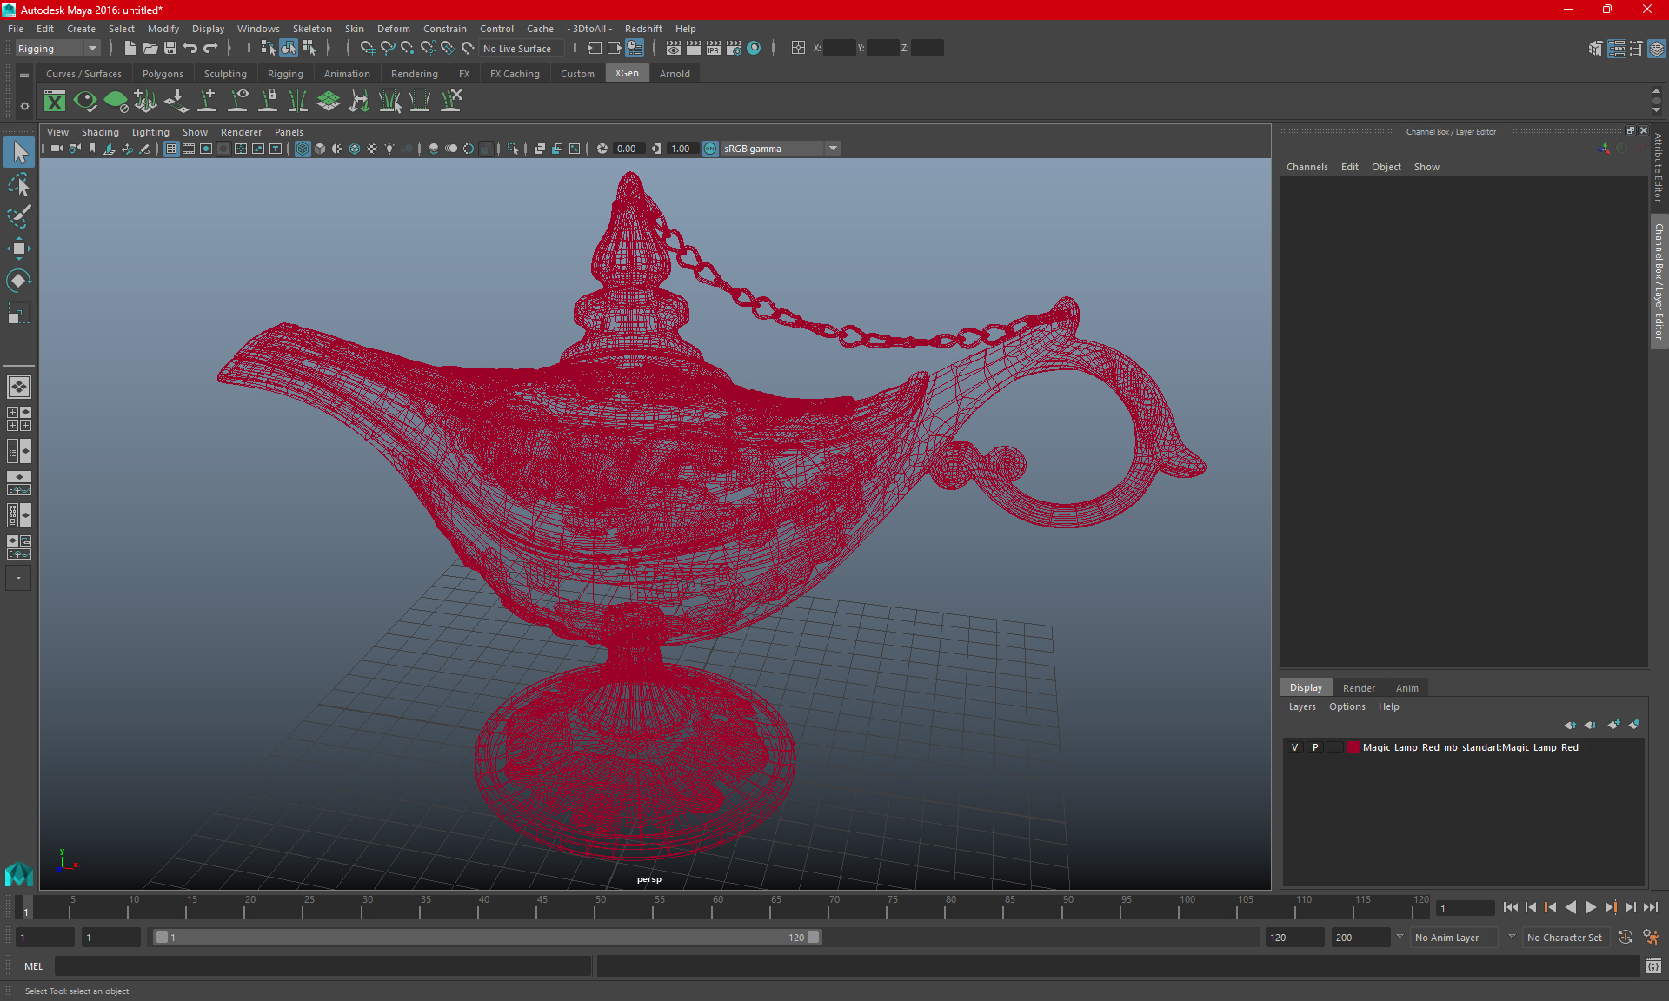This screenshot has width=1669, height=1001.
Task: Click the Save scene icon
Action: [x=170, y=49]
